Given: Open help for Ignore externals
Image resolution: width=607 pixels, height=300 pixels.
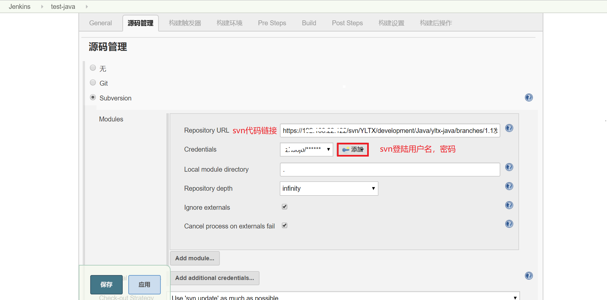Looking at the screenshot, I should [x=509, y=205].
